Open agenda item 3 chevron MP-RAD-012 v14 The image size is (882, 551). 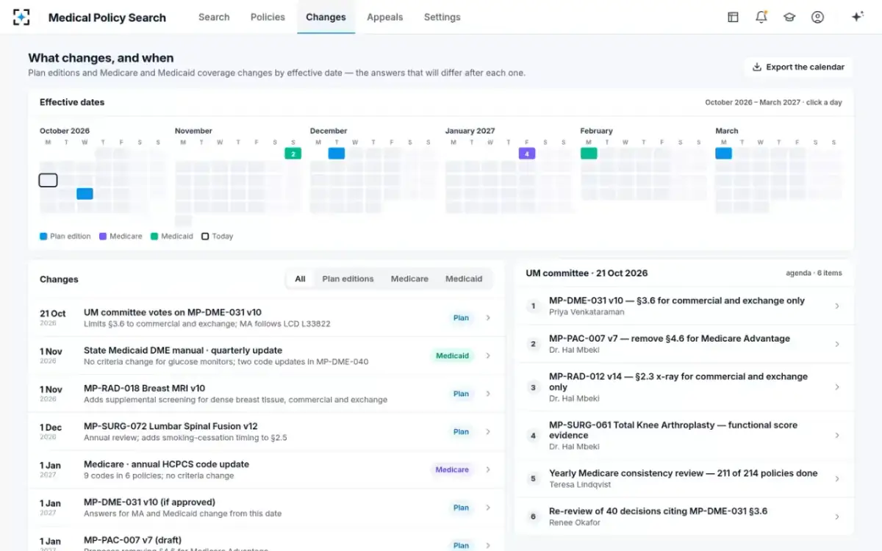click(x=837, y=387)
